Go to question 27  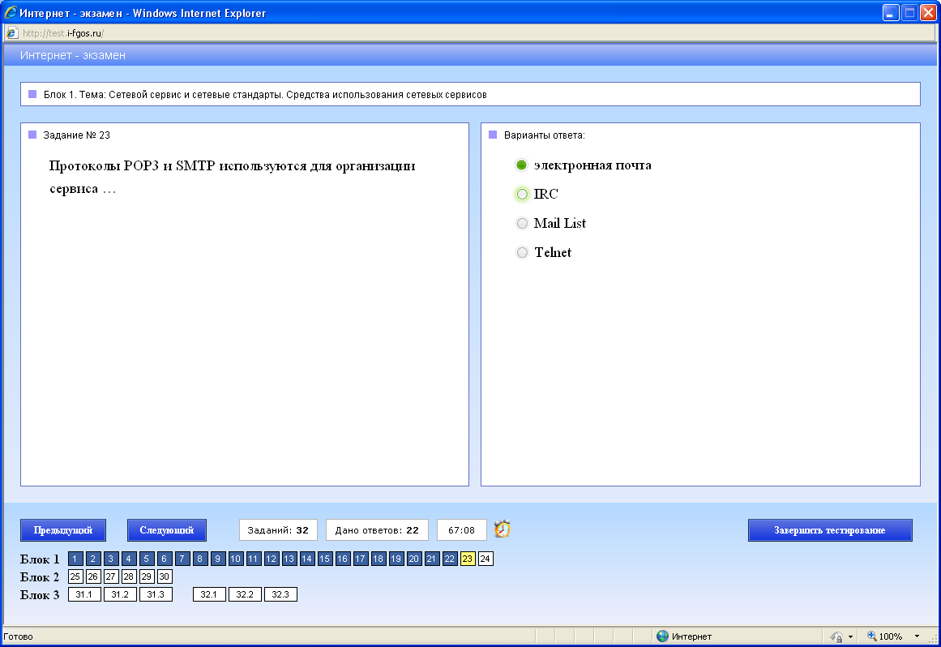point(110,576)
